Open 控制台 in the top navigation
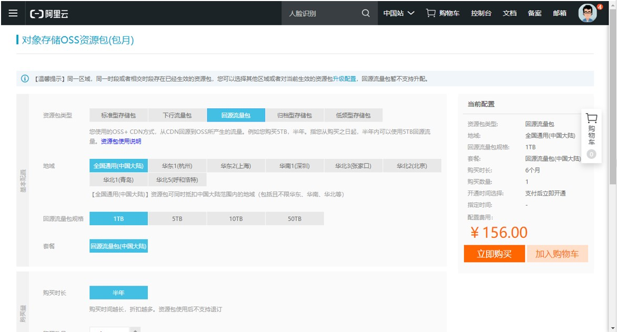Screen dimensions: 617x332 [481, 13]
